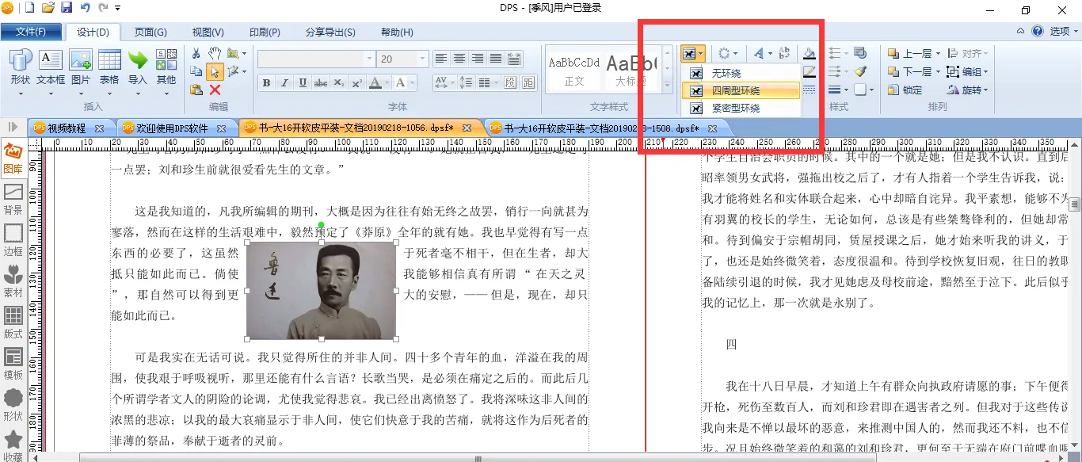Toggle bold text formatting
Screen dimensions: 1082x462
266,83
